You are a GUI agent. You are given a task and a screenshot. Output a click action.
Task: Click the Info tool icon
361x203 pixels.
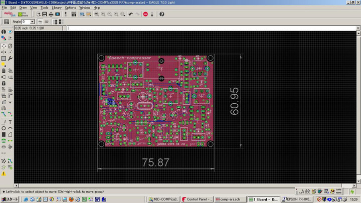point(4,32)
